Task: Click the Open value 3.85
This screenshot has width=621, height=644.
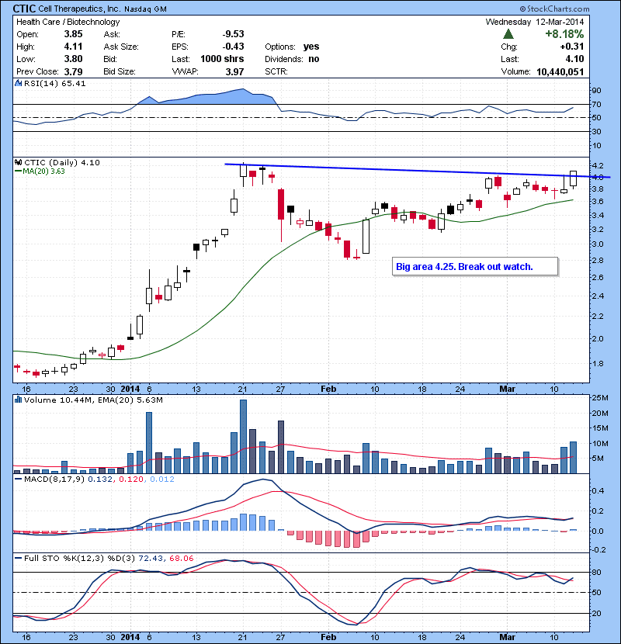Action: 73,34
